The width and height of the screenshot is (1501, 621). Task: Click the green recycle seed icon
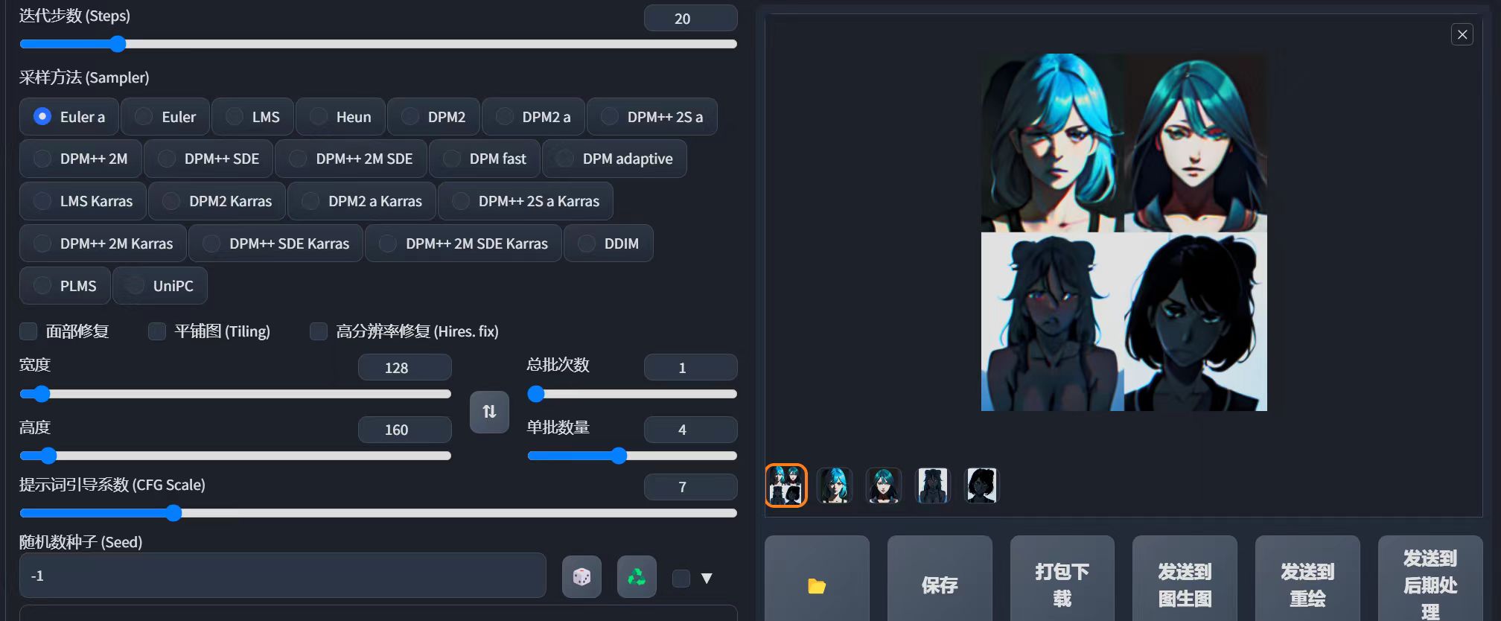coord(637,576)
